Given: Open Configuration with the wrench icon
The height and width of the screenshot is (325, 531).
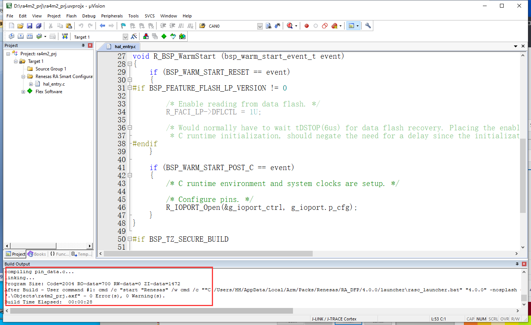Looking at the screenshot, I should coord(368,26).
